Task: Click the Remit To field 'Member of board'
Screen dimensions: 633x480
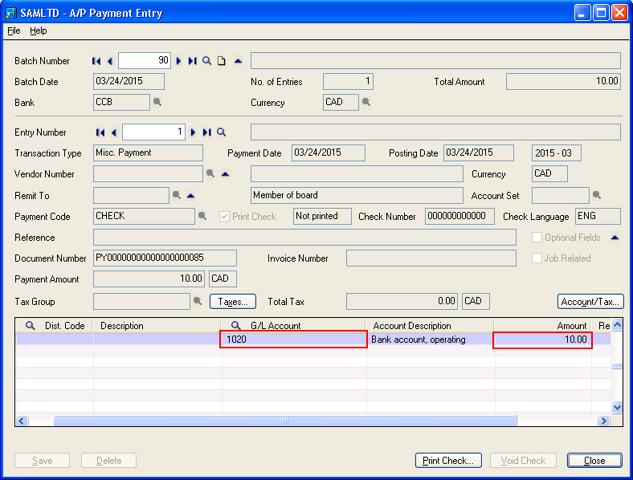Action: click(357, 195)
